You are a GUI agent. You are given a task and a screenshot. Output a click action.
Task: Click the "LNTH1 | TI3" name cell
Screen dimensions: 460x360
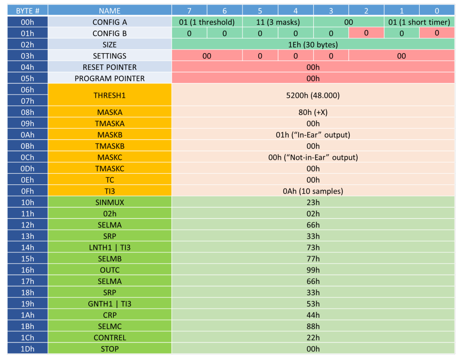pyautogui.click(x=110, y=247)
